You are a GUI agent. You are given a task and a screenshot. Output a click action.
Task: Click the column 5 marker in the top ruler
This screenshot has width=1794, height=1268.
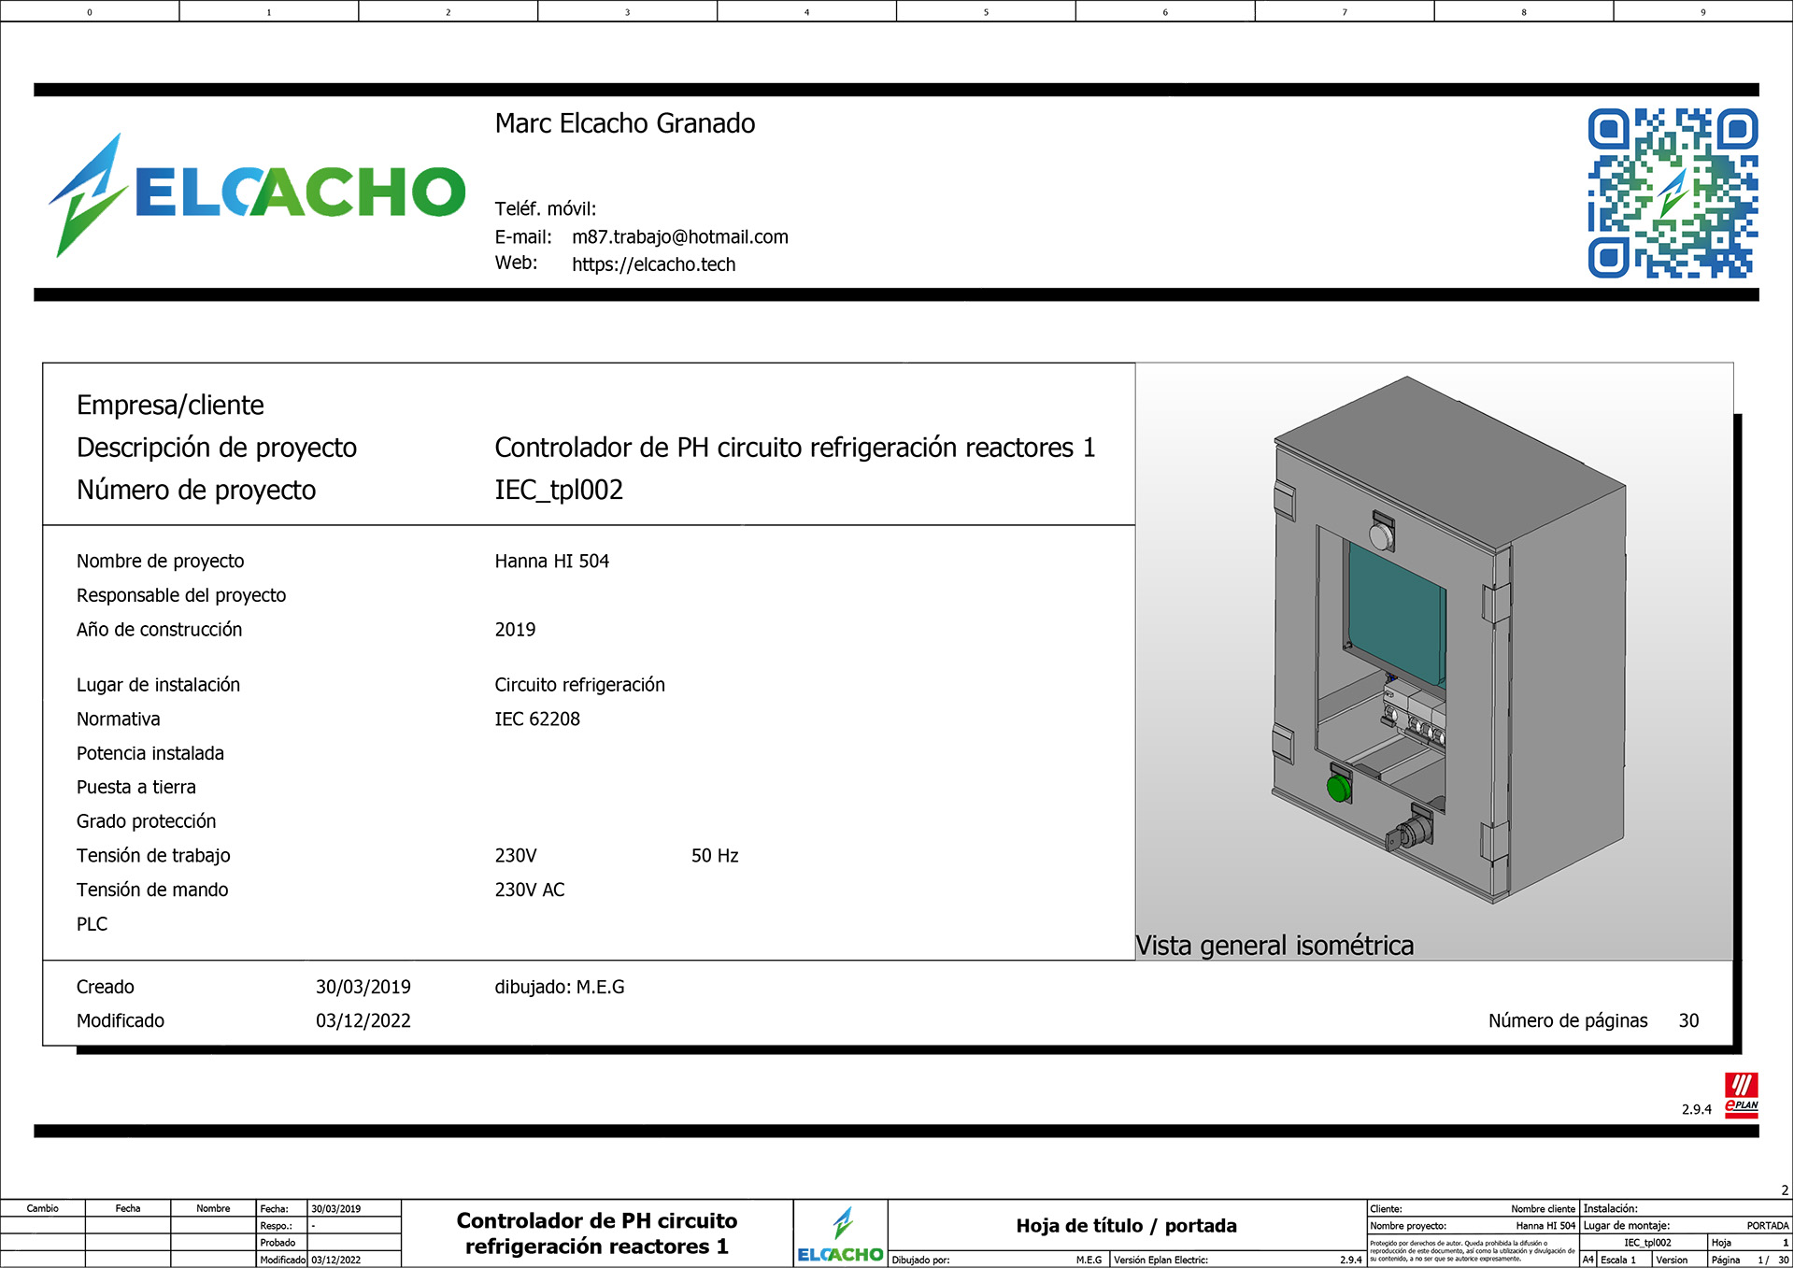coord(986,12)
